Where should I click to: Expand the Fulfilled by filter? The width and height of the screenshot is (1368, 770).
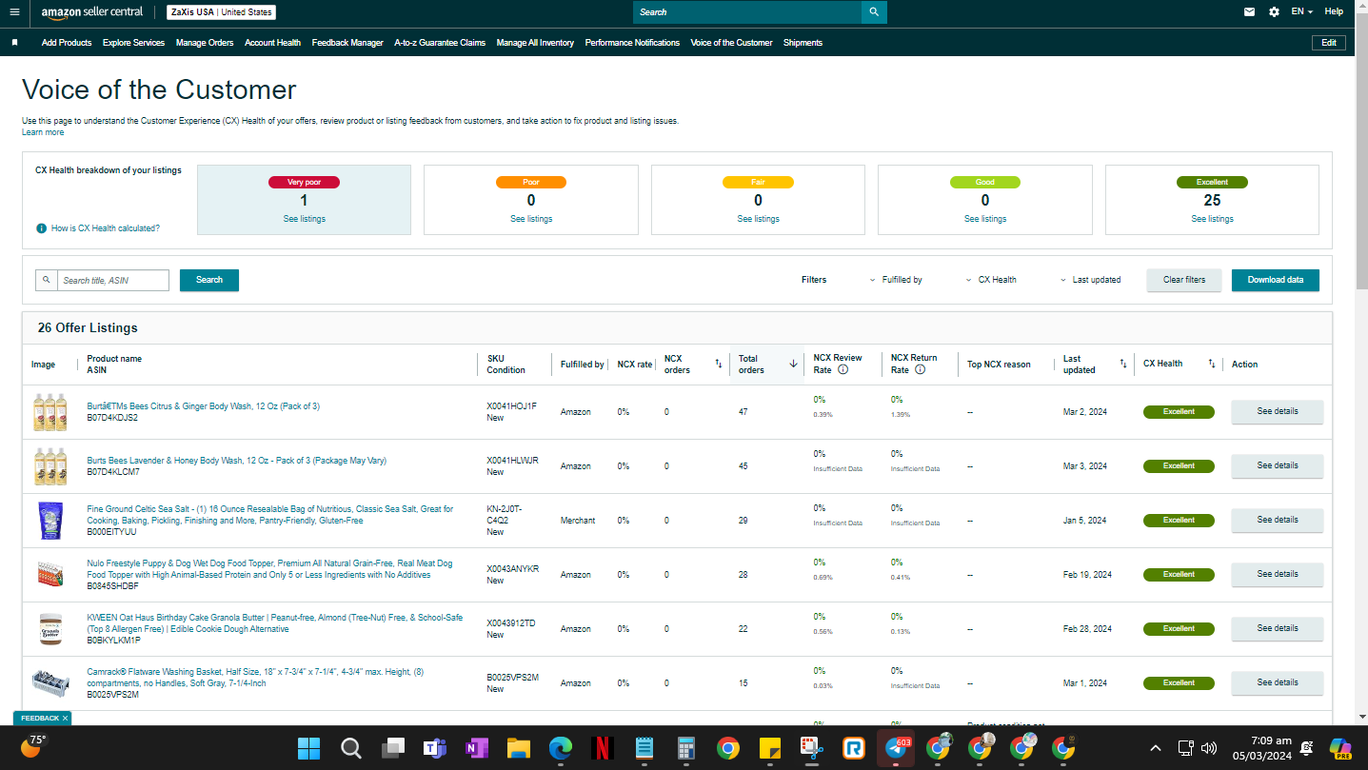[x=896, y=280]
